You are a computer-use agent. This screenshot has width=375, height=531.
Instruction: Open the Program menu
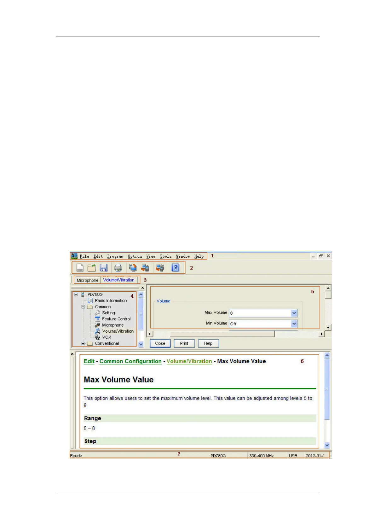pos(115,256)
